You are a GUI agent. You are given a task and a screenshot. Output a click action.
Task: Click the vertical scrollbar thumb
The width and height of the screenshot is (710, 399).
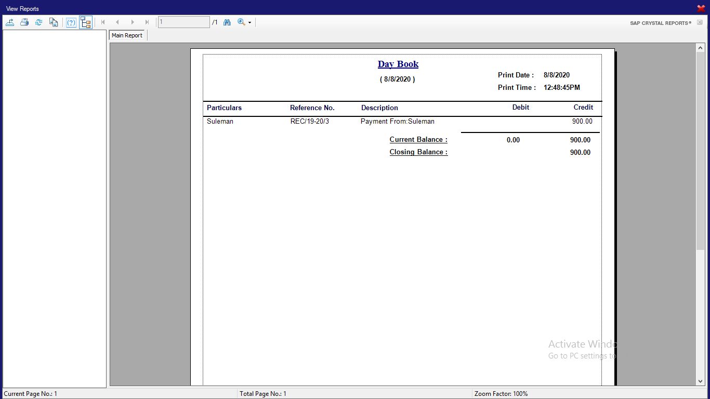[700, 151]
